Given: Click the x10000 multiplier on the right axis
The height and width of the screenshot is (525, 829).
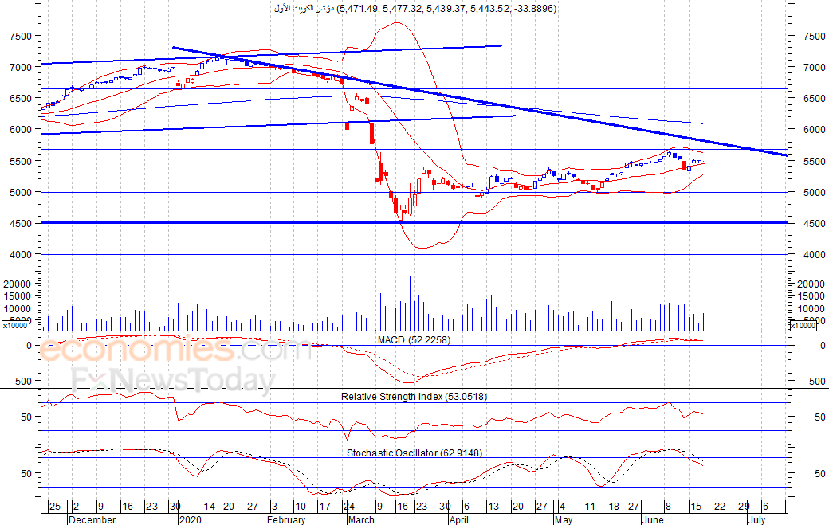Looking at the screenshot, I should [x=803, y=326].
